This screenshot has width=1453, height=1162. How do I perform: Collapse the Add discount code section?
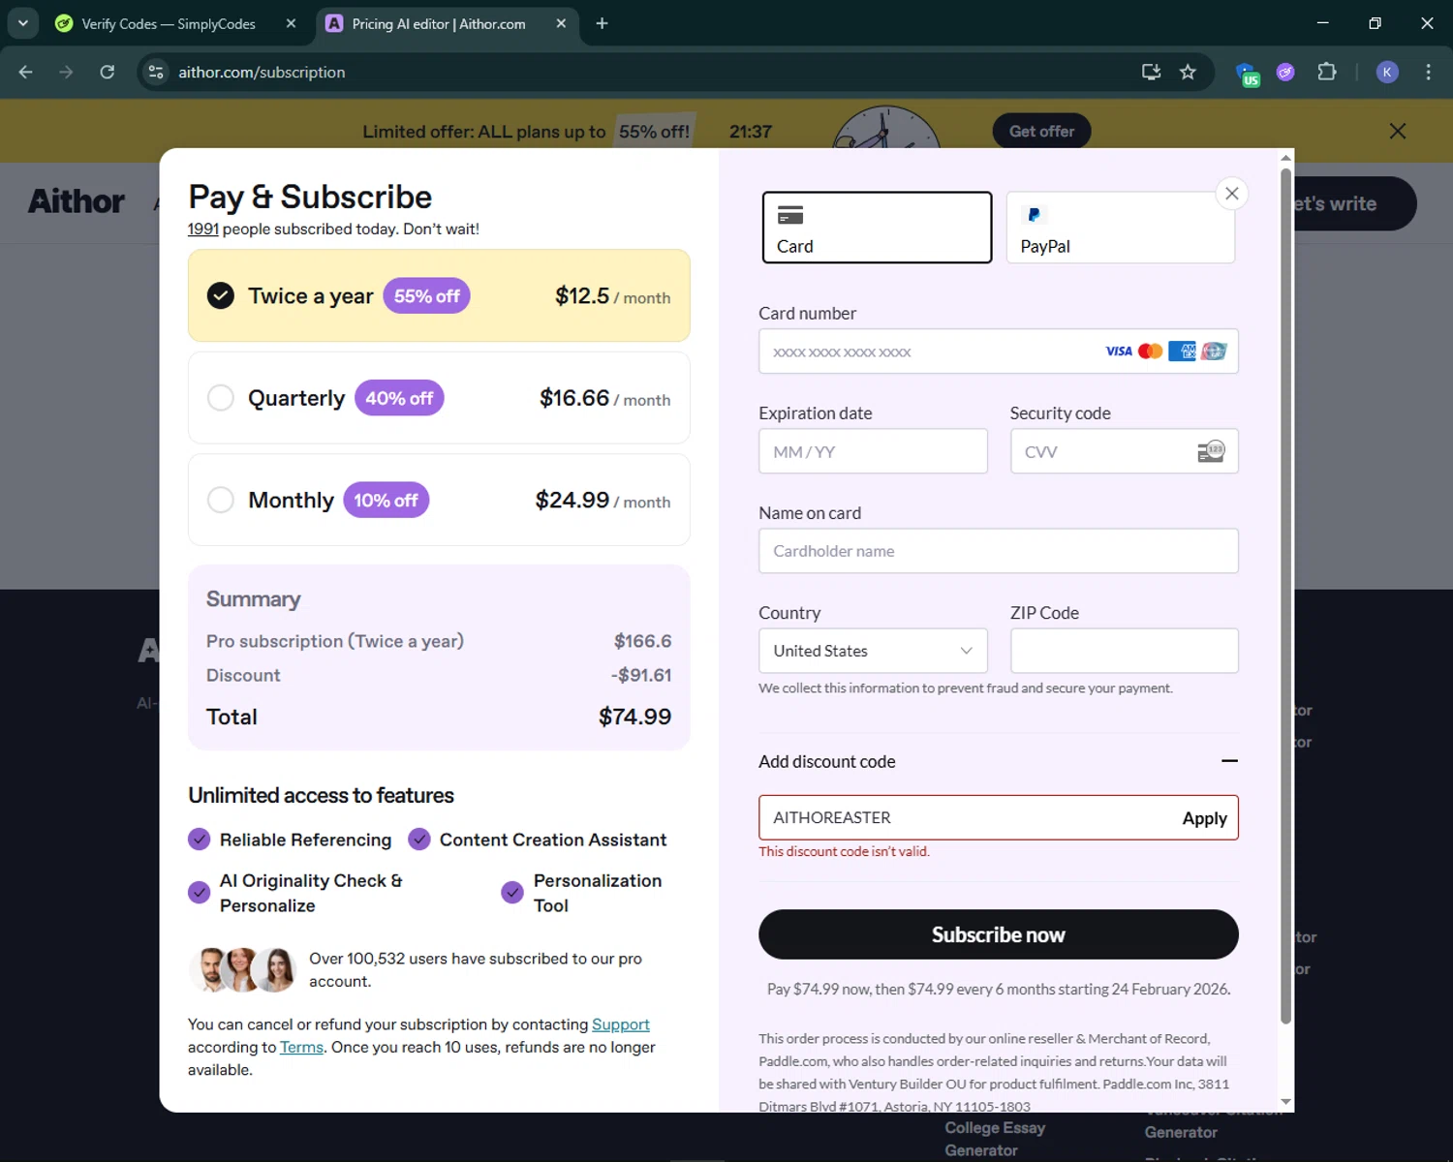click(x=1229, y=761)
